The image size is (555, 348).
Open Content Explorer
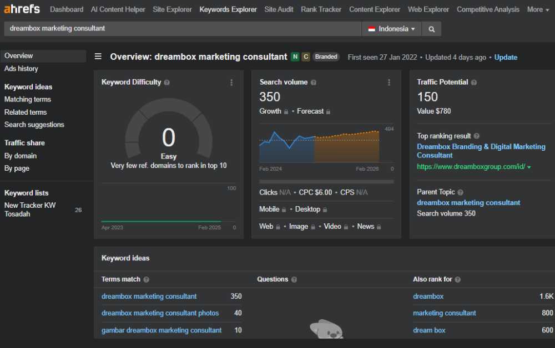pyautogui.click(x=375, y=9)
